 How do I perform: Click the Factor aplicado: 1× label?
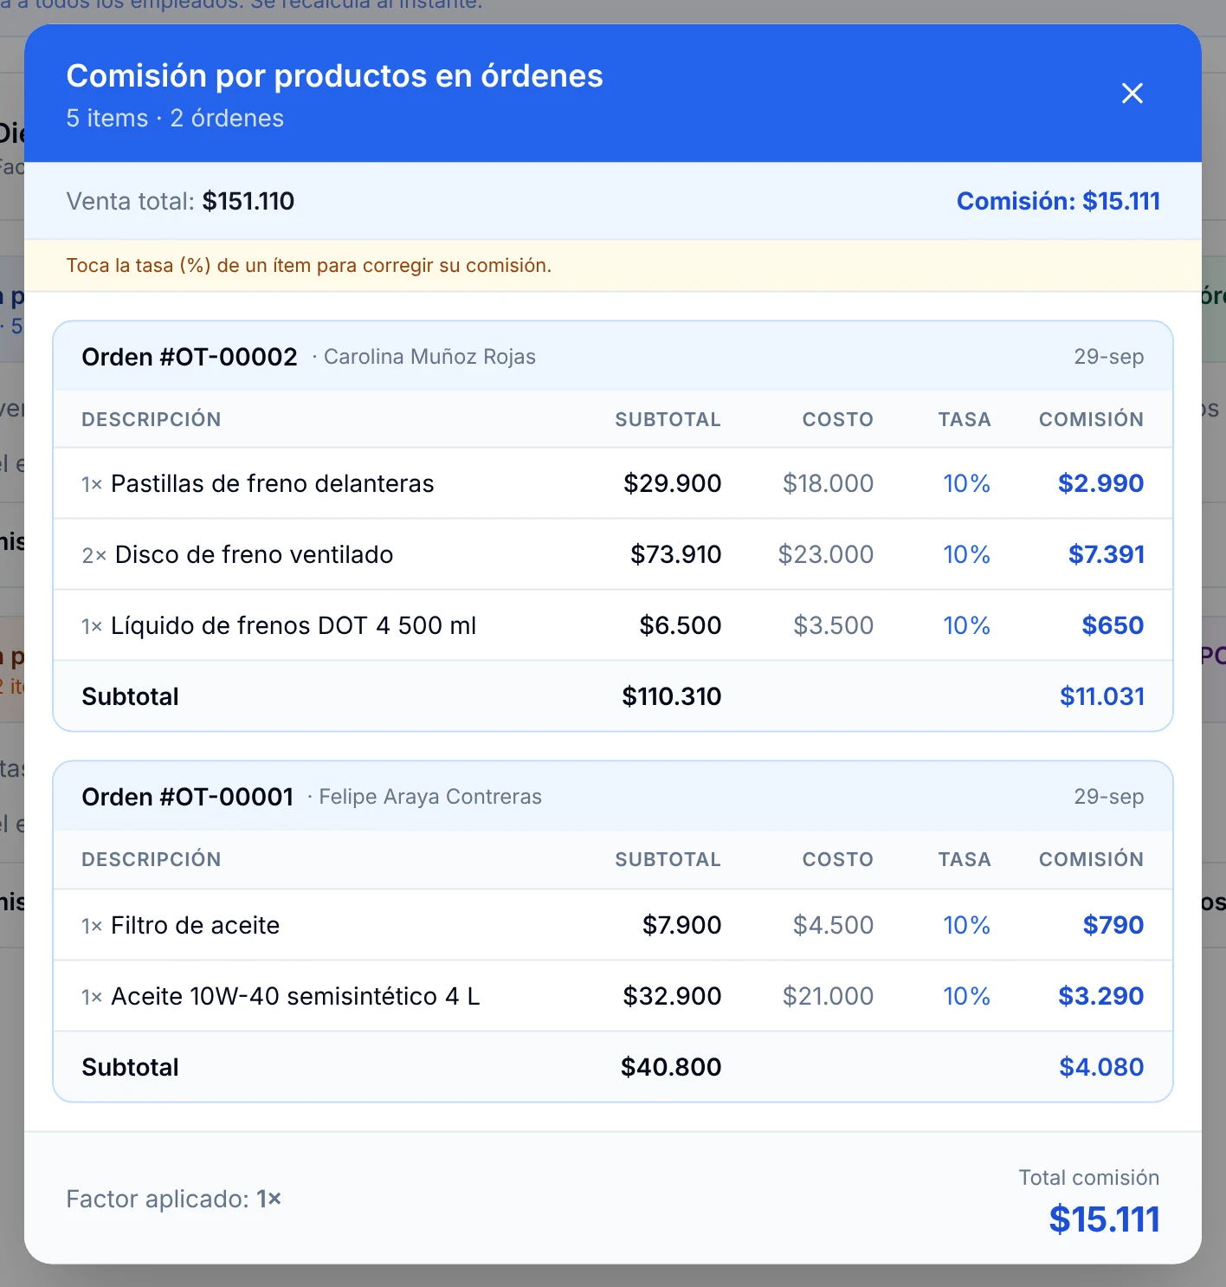point(174,1199)
